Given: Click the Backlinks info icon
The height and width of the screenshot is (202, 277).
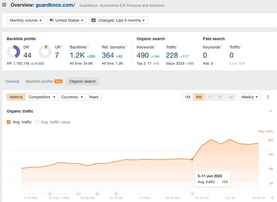Looking at the screenshot, I should click(88, 46).
